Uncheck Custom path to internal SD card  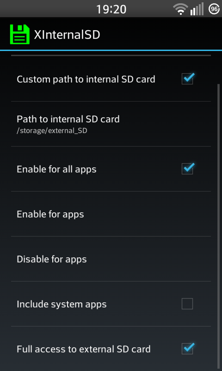[188, 79]
